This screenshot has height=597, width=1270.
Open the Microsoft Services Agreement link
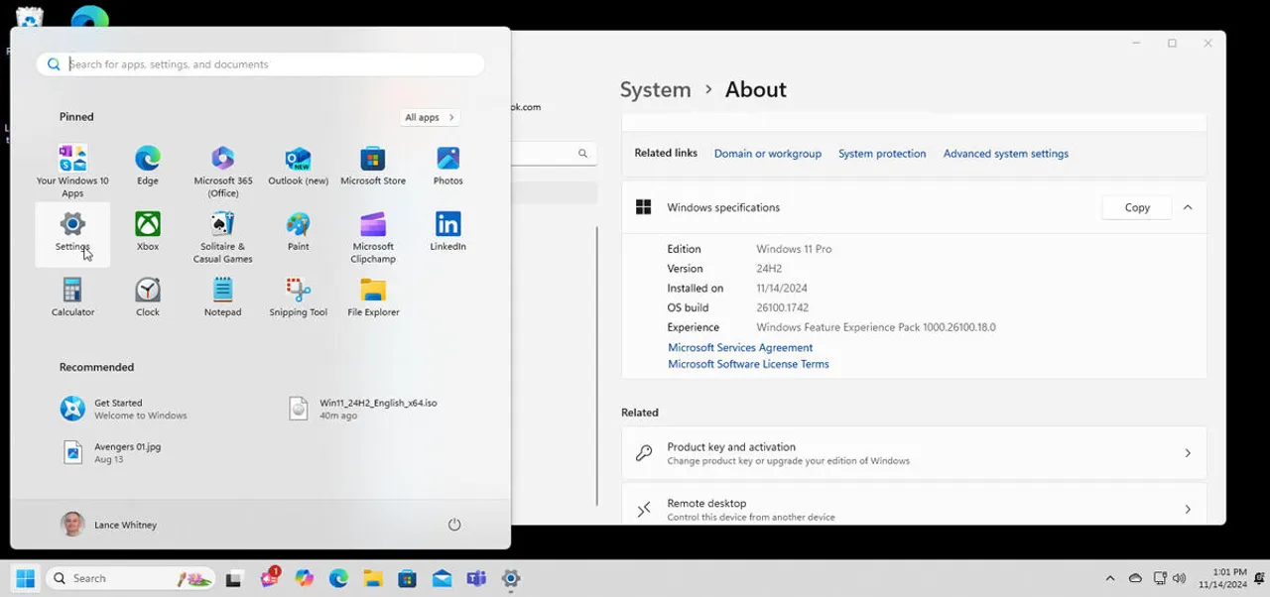(x=740, y=348)
